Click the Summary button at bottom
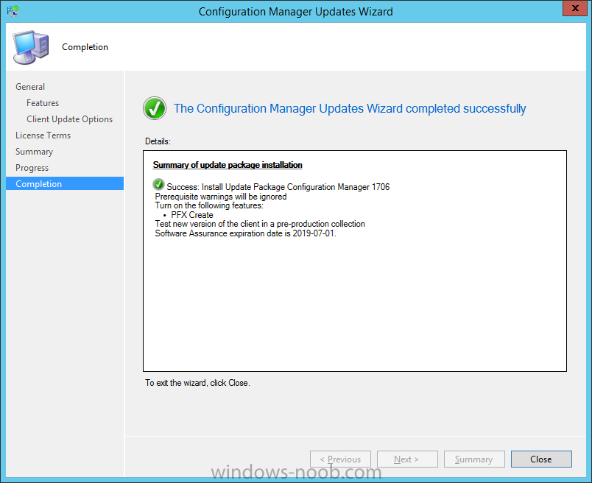The width and height of the screenshot is (592, 483). [x=474, y=459]
